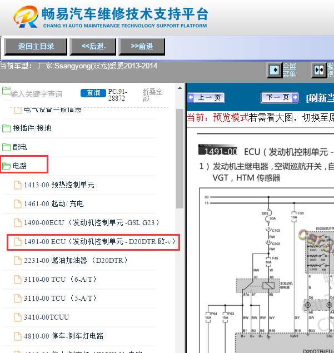Click the 返回主目录 button

click(x=36, y=46)
